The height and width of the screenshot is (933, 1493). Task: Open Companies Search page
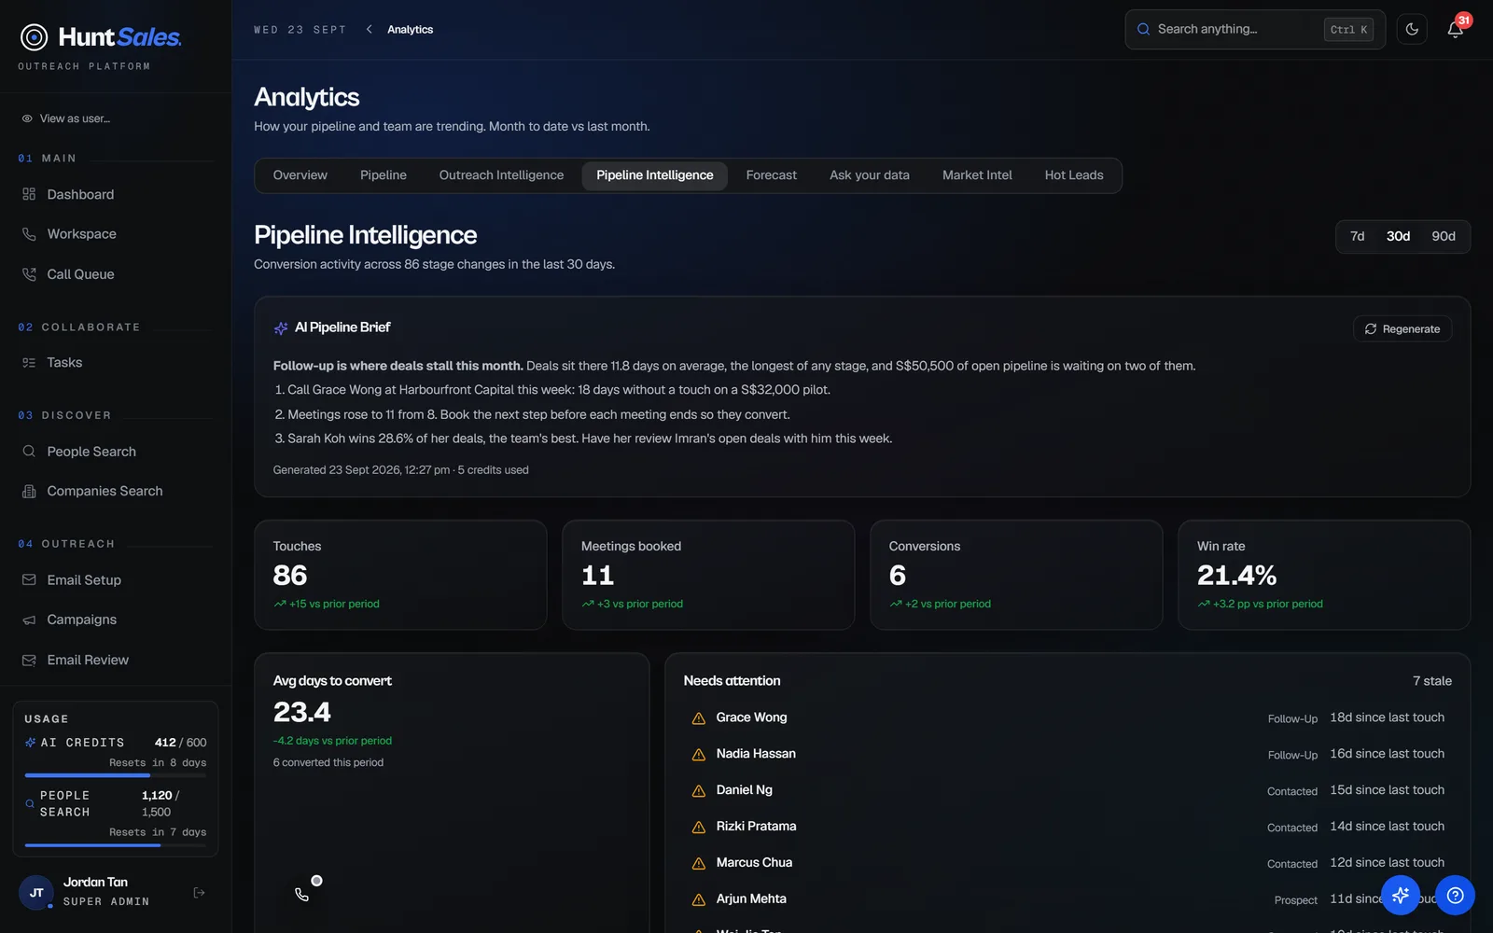pos(116,491)
